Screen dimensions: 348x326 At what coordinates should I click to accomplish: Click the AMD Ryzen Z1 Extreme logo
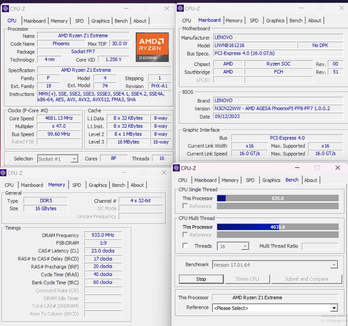152,47
